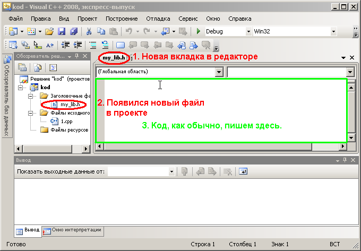Open the Файл menu
This screenshot has width=361, height=251.
click(15, 19)
